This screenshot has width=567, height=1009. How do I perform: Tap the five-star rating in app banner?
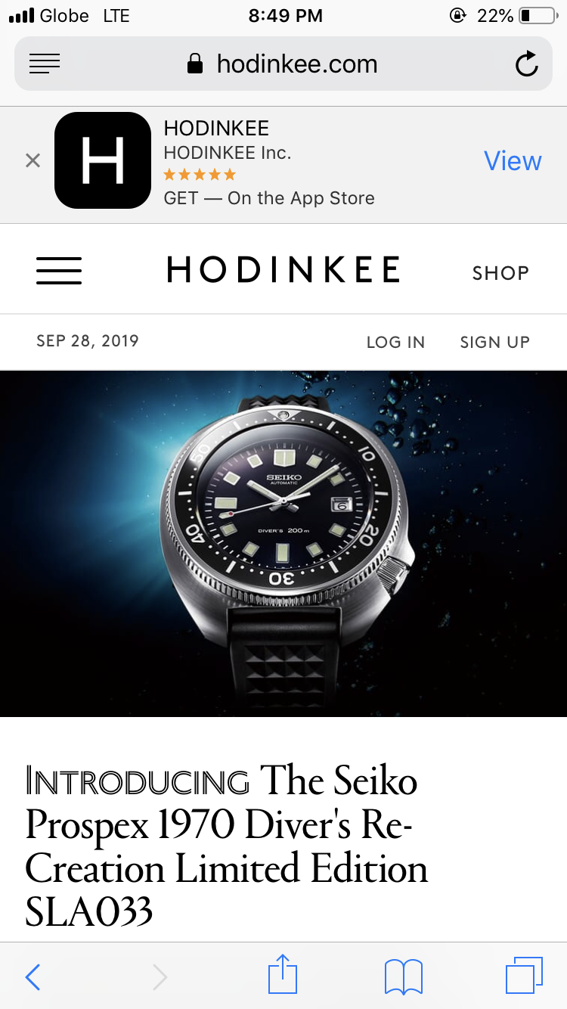[200, 175]
